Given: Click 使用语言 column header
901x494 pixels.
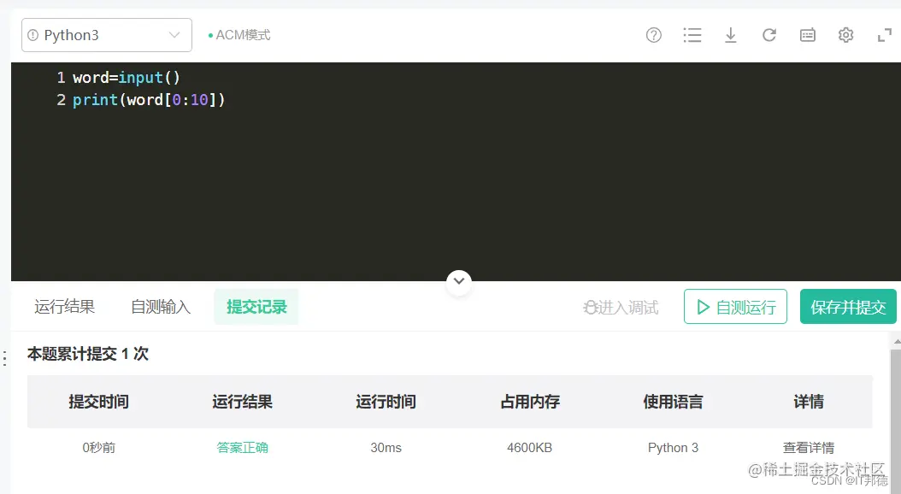Looking at the screenshot, I should [673, 402].
